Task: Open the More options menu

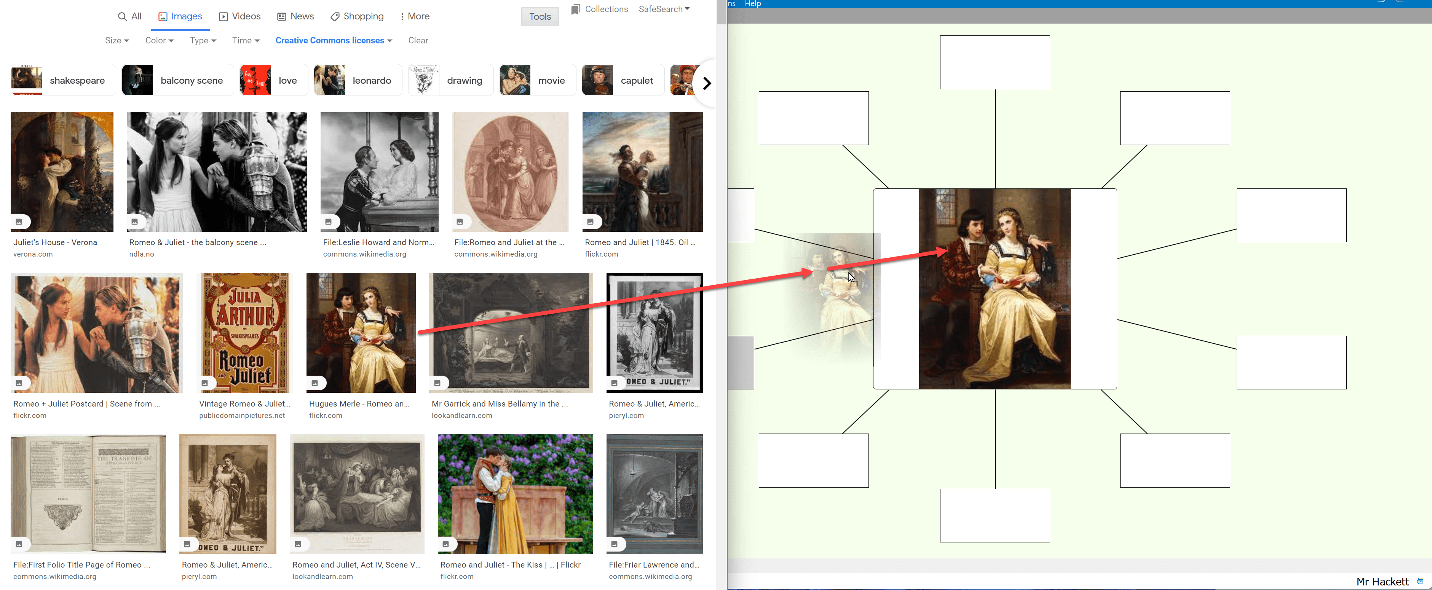Action: 415,17
